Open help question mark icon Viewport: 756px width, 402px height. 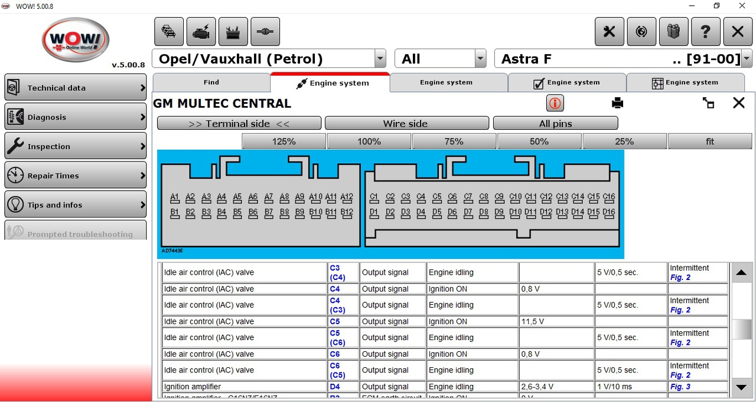(705, 32)
